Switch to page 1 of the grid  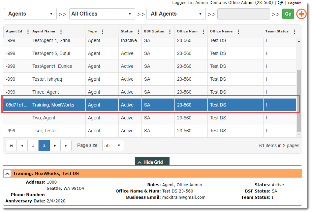[x=33, y=146]
